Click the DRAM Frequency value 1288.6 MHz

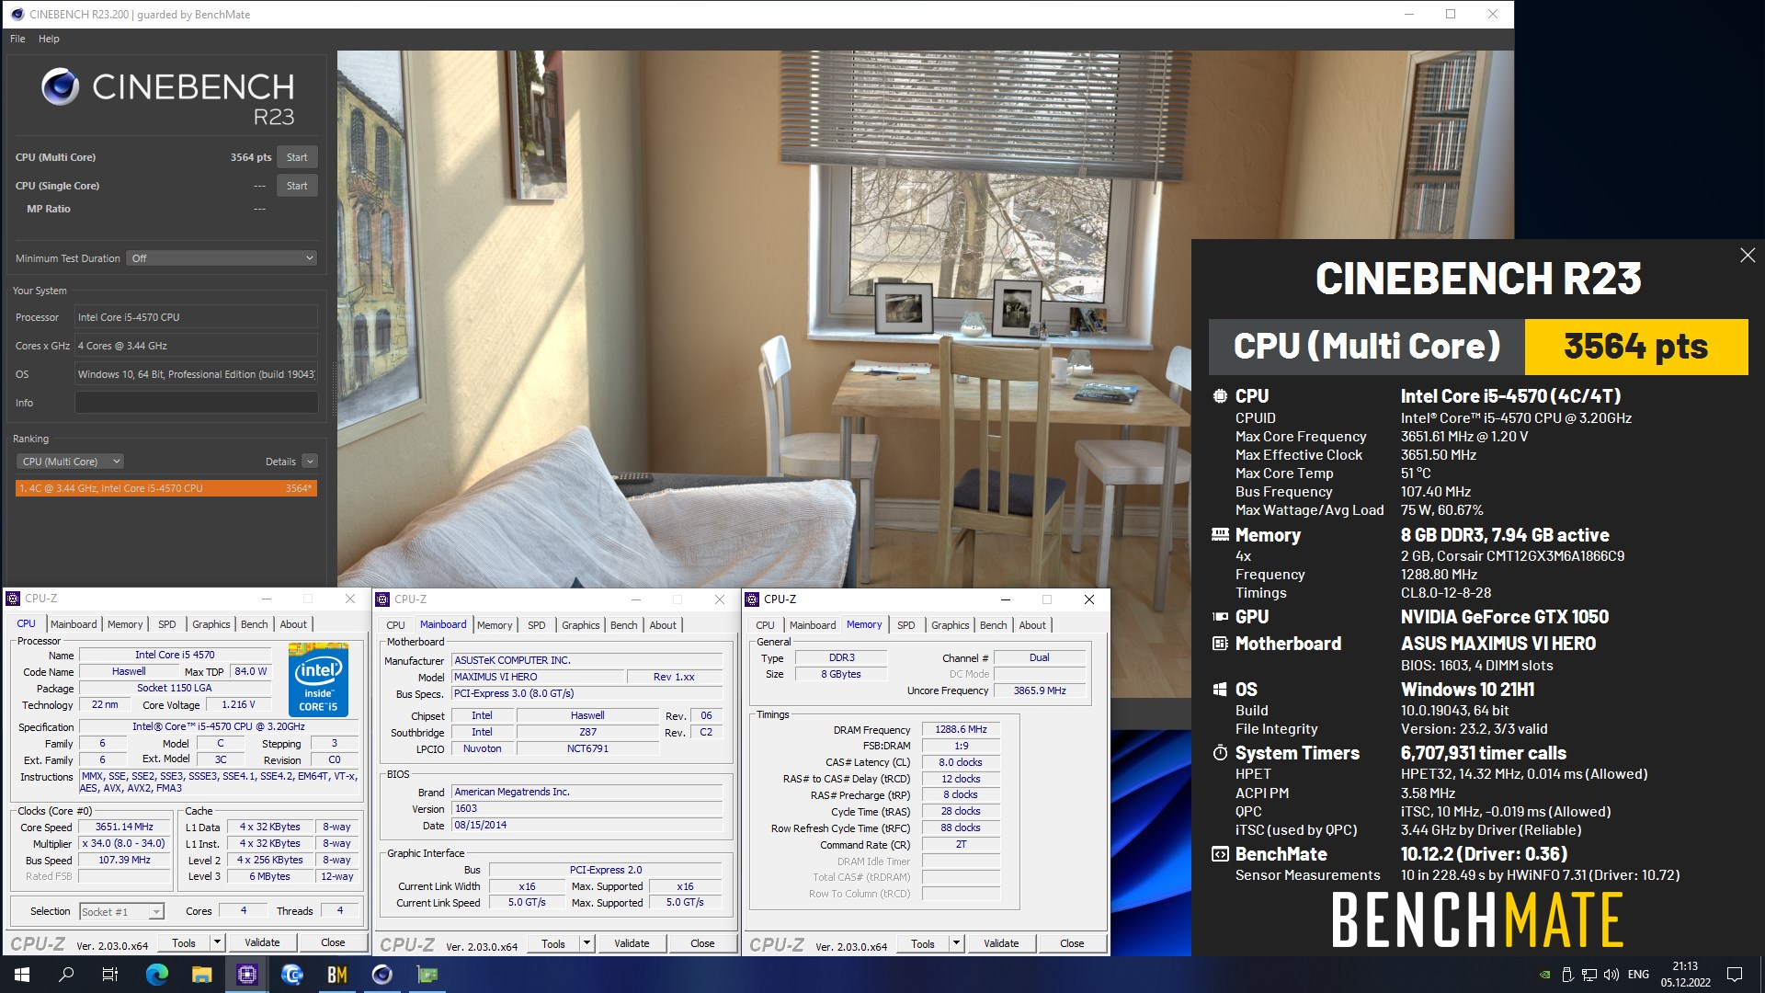coord(961,730)
